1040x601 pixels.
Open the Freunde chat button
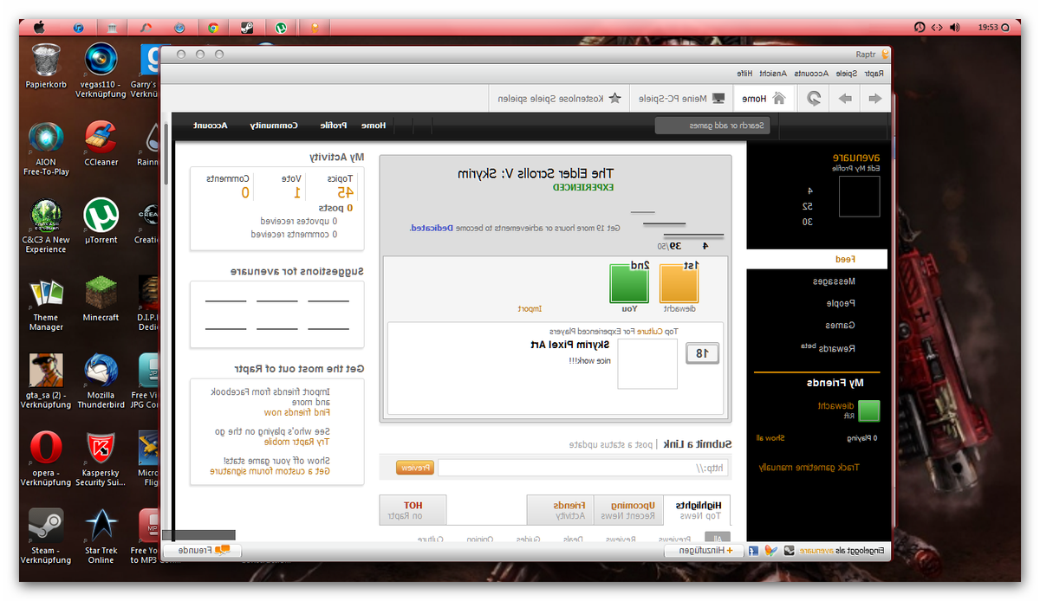(202, 550)
